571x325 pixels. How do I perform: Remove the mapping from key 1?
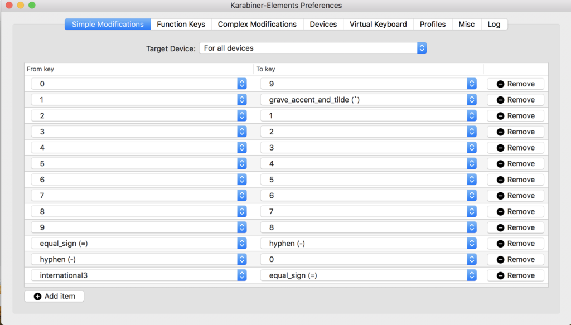point(516,100)
